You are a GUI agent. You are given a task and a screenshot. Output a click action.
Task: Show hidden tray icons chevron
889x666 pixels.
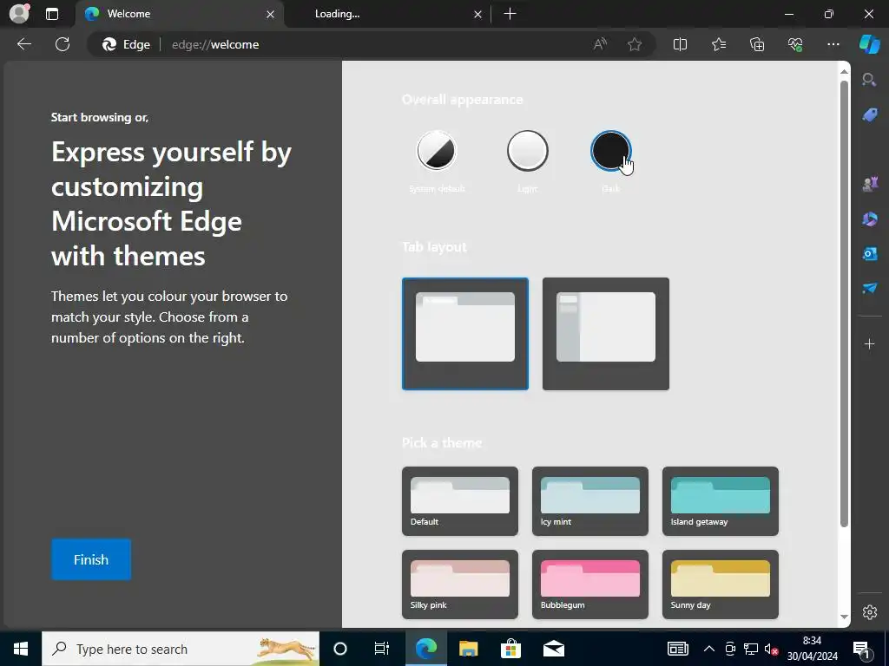(x=708, y=649)
